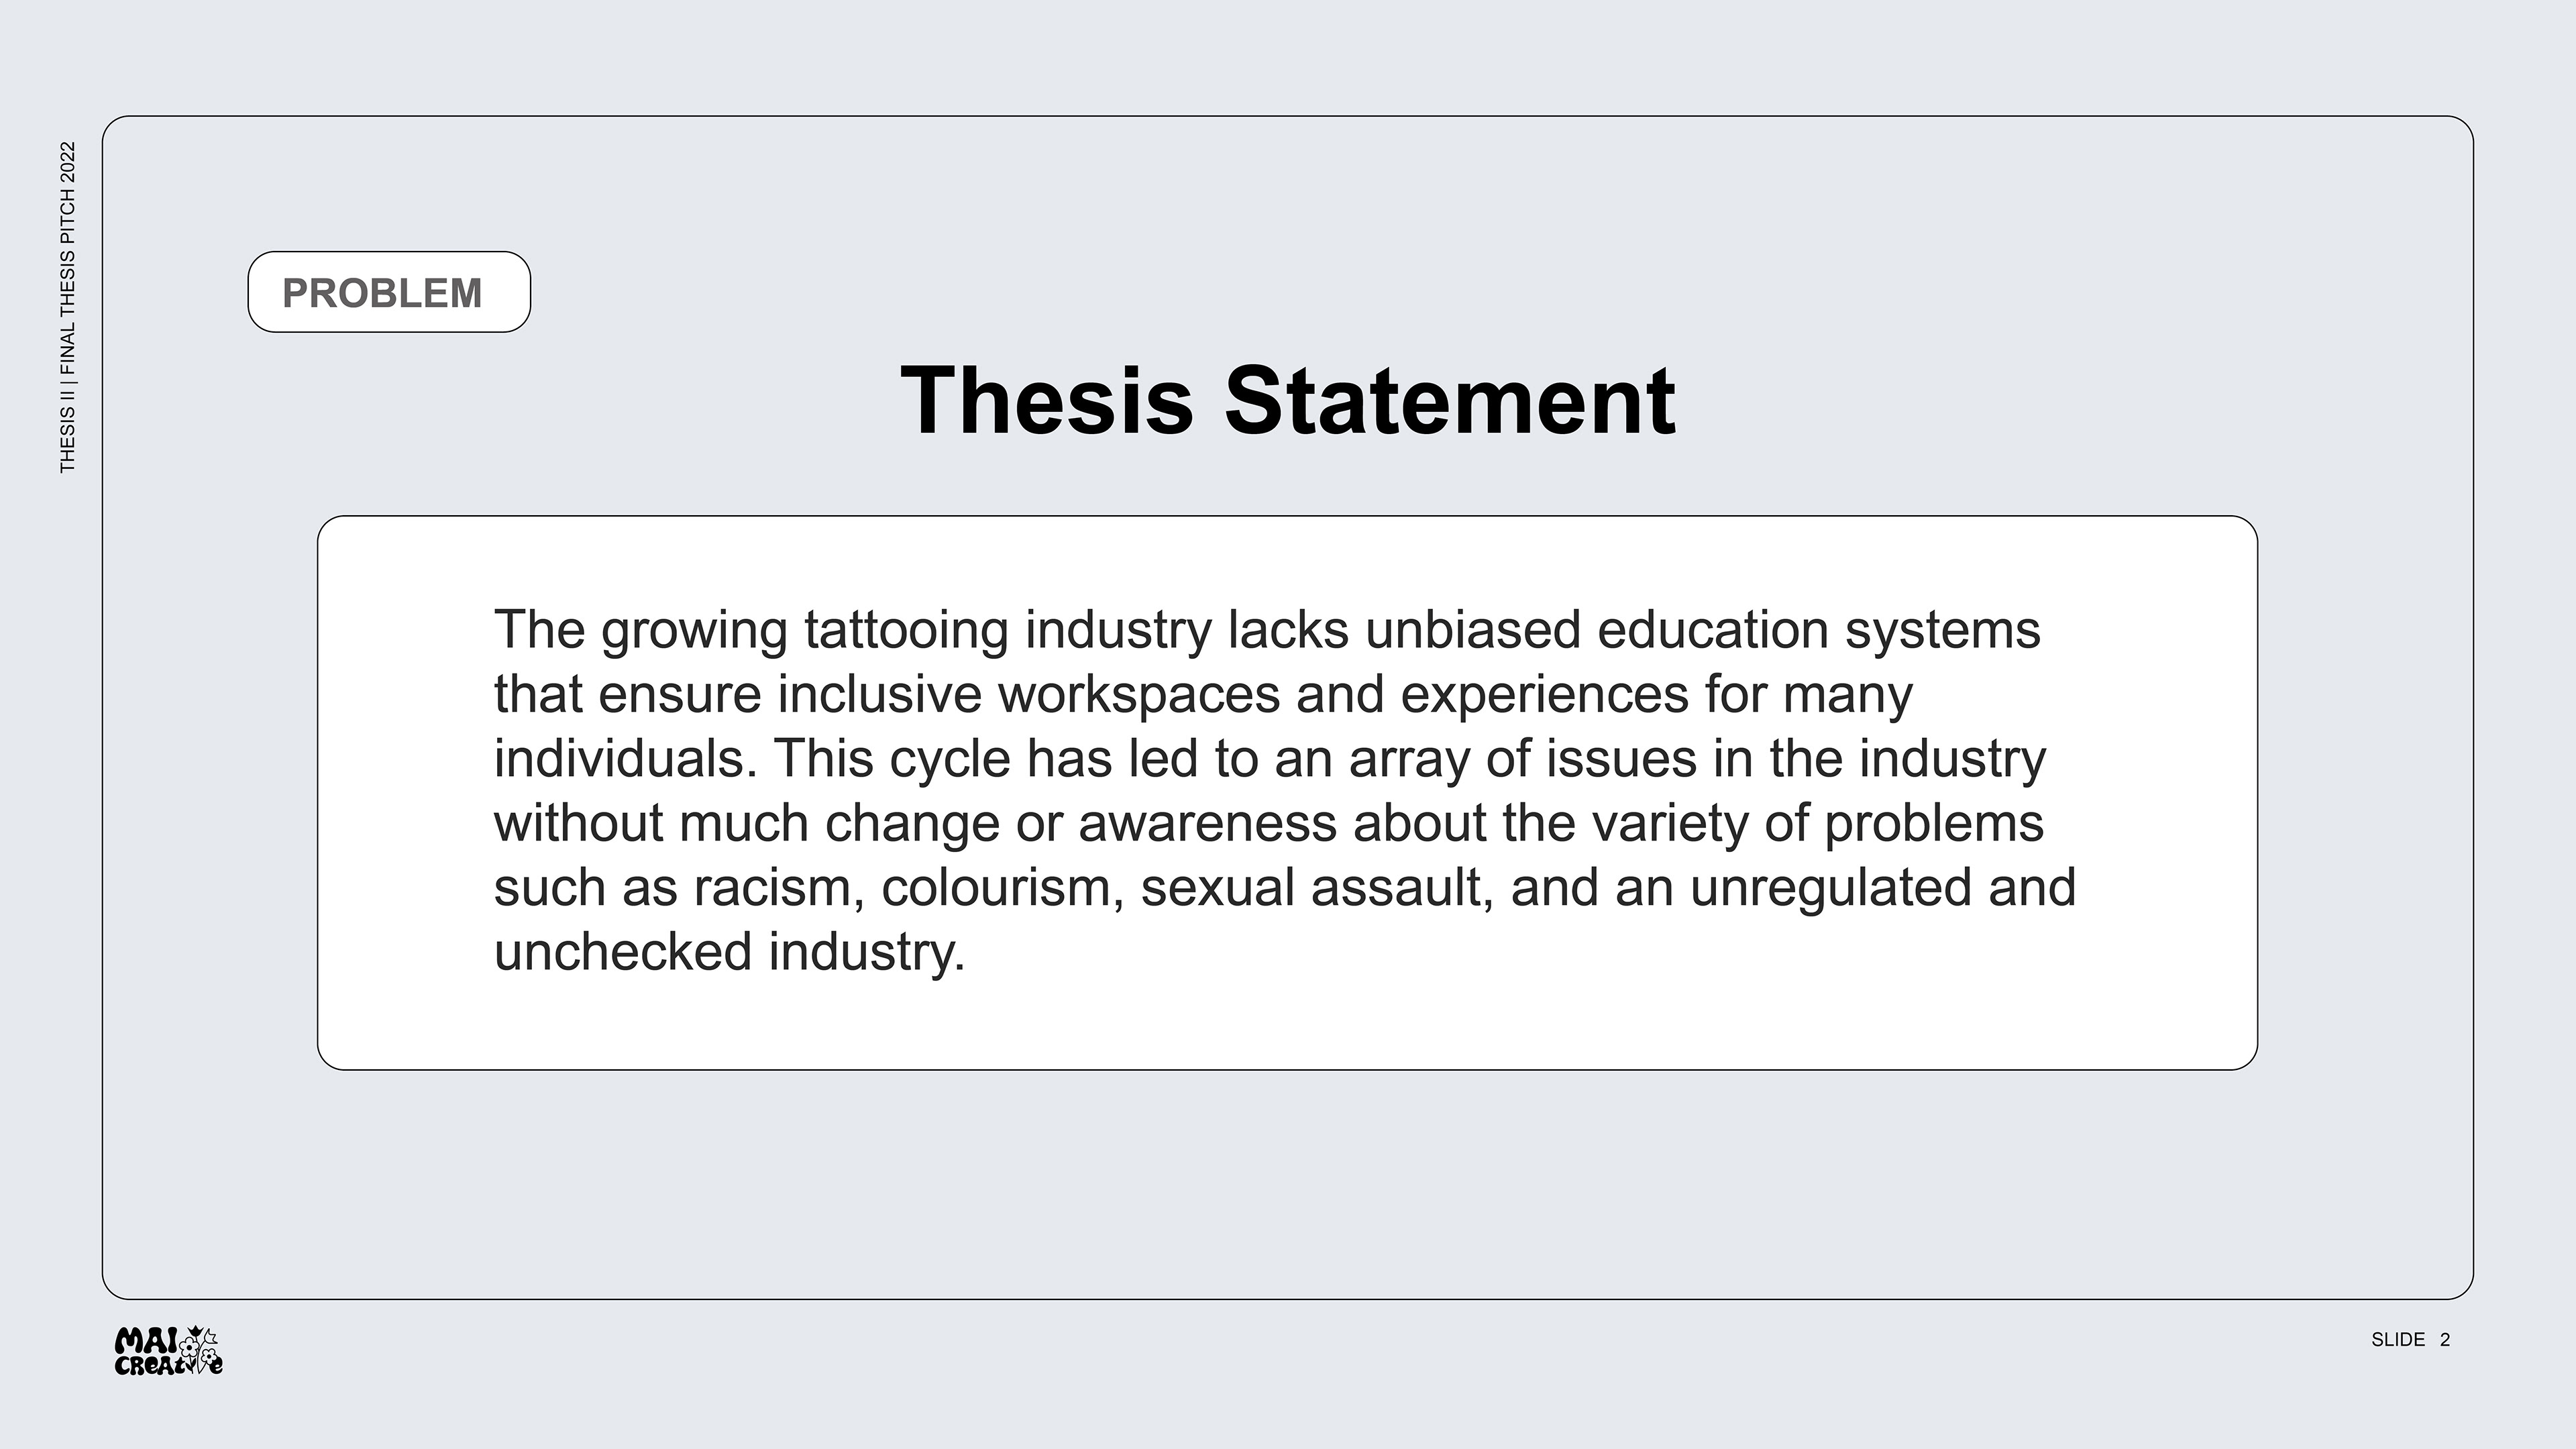Click the word 'Thesis' in the heading
2576x1449 pixels.
[1047, 401]
